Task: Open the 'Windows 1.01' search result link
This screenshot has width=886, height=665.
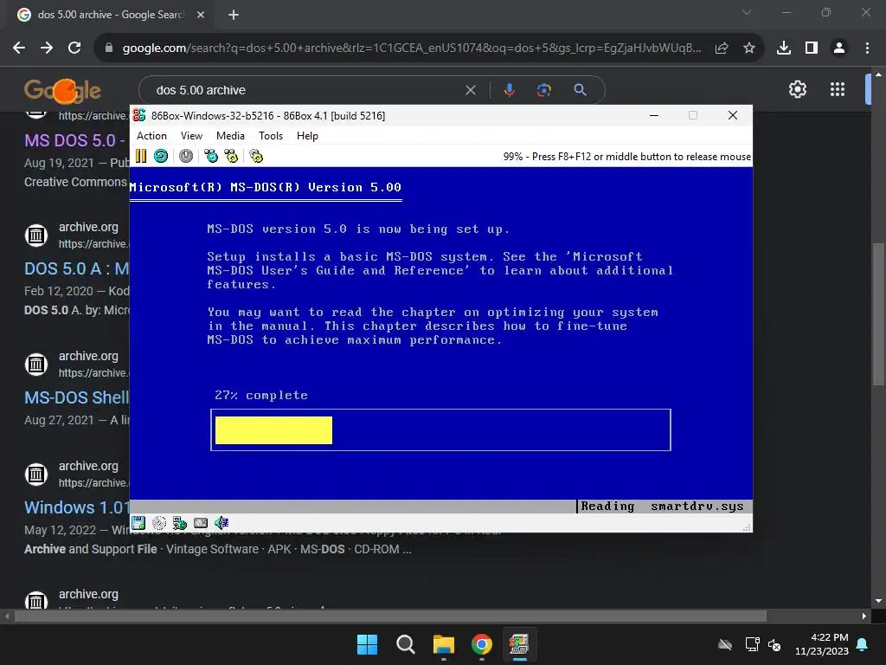Action: [76, 507]
